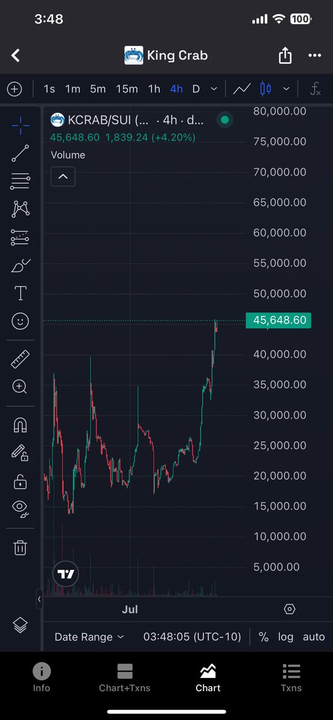Open the Txns tab
This screenshot has width=333, height=720.
pyautogui.click(x=292, y=678)
